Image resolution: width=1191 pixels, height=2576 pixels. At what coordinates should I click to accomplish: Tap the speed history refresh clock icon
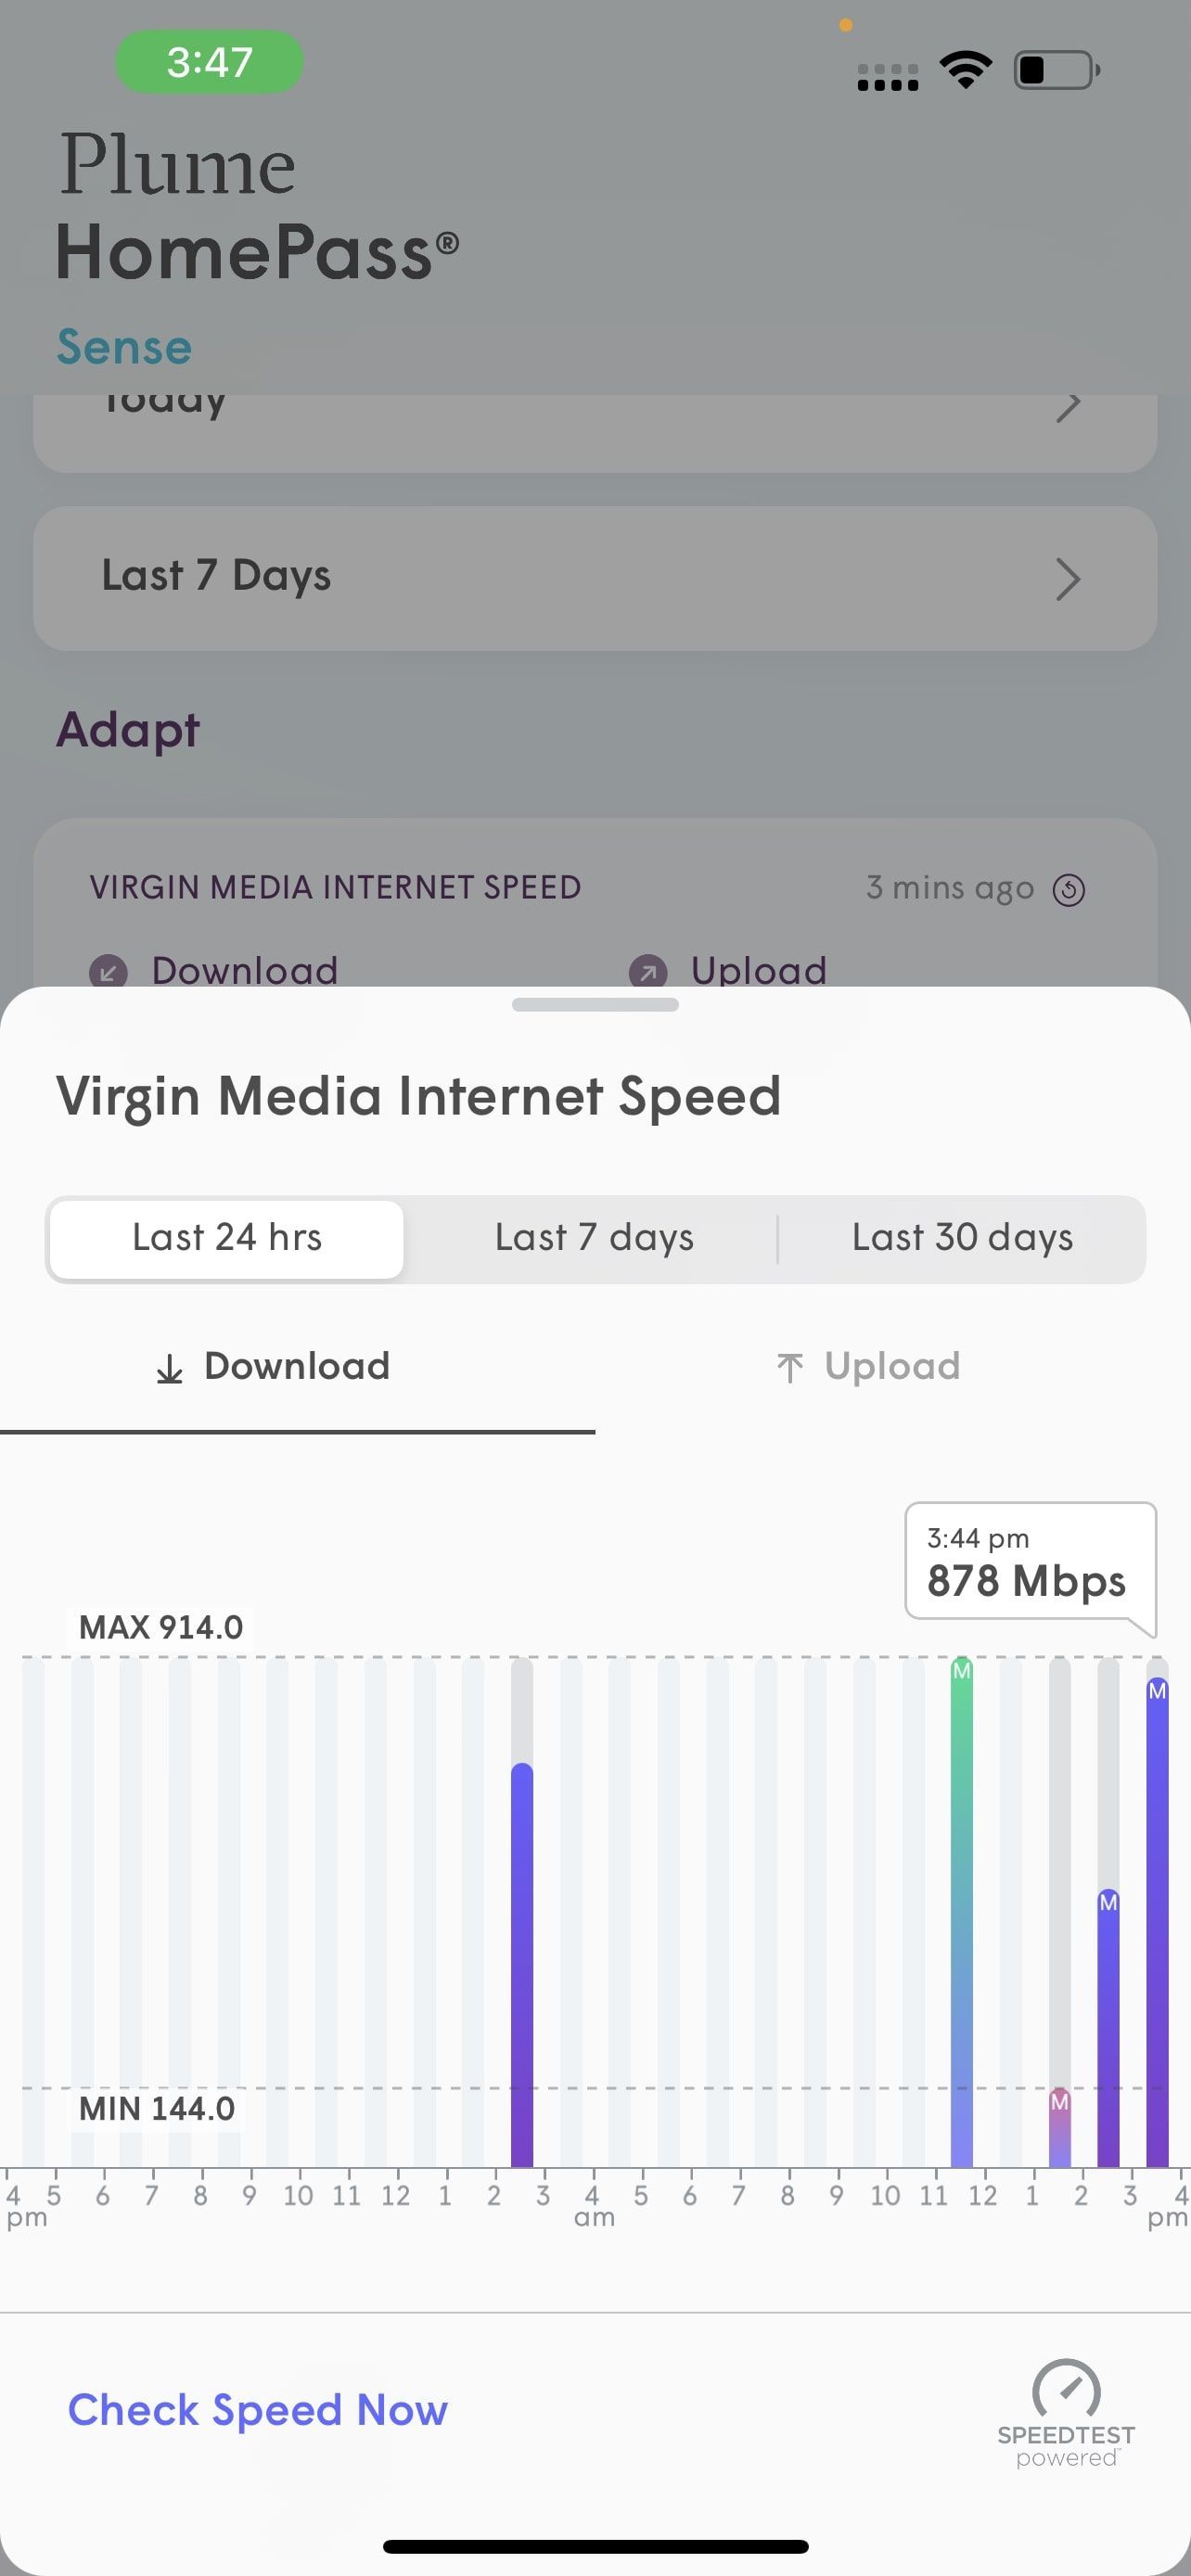pyautogui.click(x=1069, y=889)
